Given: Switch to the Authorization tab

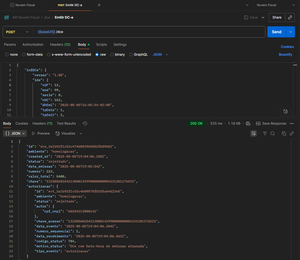Looking at the screenshot, I should point(33,45).
